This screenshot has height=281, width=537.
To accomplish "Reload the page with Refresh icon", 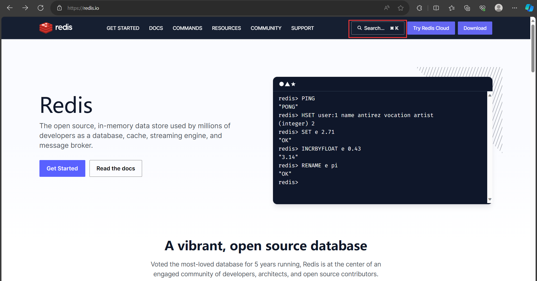I will 41,8.
